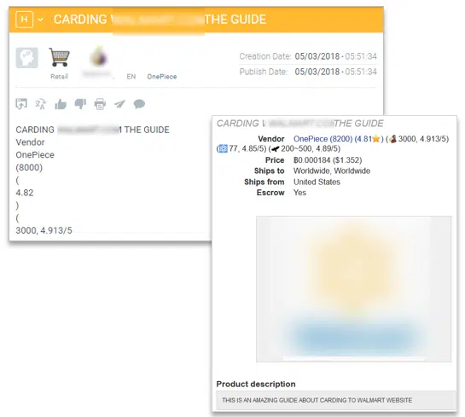465x417 pixels.
Task: Click the Ships from value United States
Action: click(317, 182)
